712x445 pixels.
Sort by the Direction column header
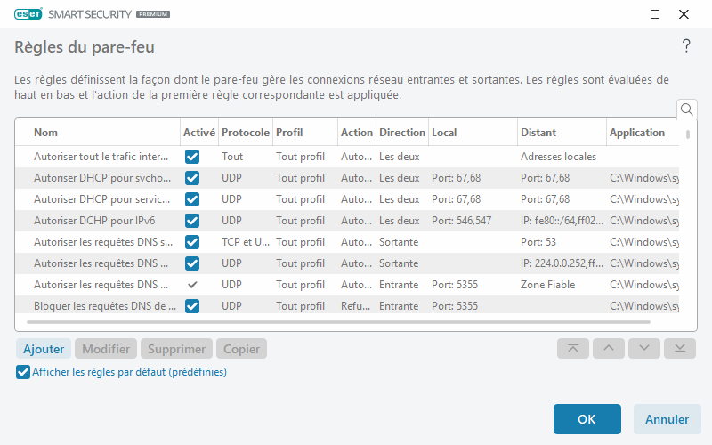pos(402,133)
